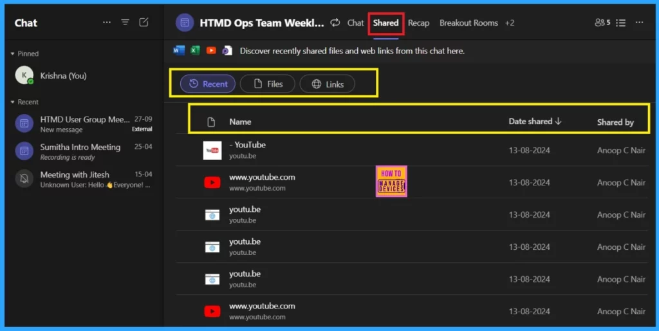The height and width of the screenshot is (331, 659).
Task: Click 13-08-2024 date in the '- YouTube' row
Action: coord(529,150)
